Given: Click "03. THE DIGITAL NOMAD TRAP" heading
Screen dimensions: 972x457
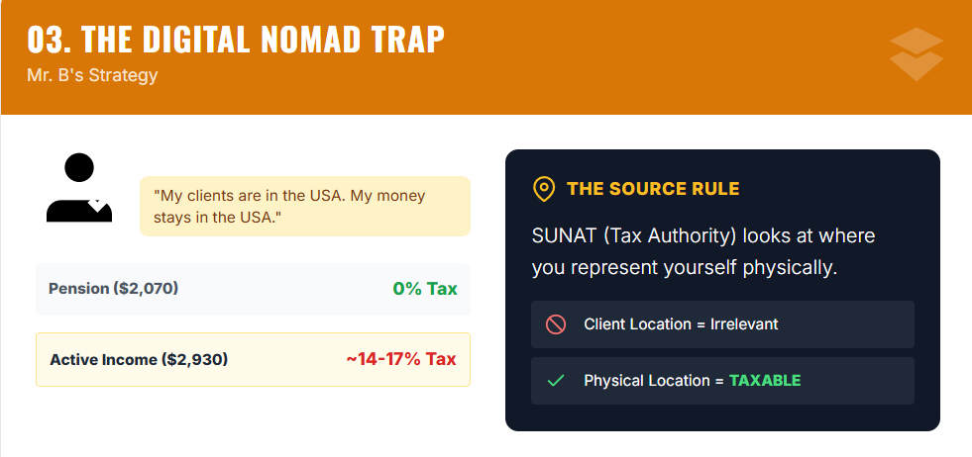Looking at the screenshot, I should (236, 39).
